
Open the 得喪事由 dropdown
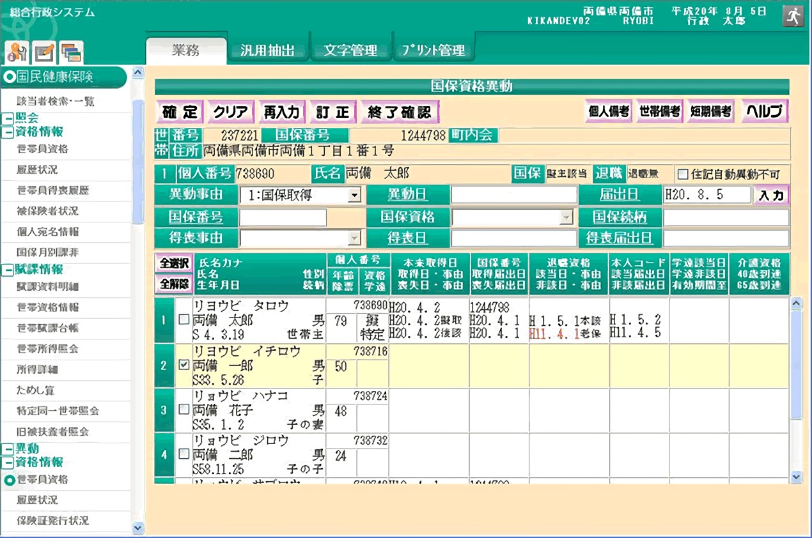tap(301, 238)
